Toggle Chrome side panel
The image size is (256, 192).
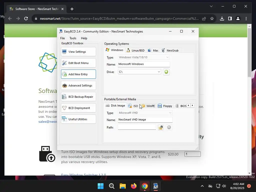(230, 18)
